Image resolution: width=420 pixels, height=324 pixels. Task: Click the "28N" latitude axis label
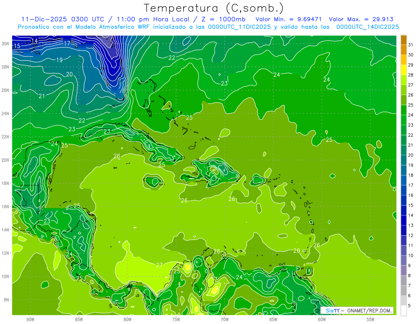pyautogui.click(x=5, y=67)
